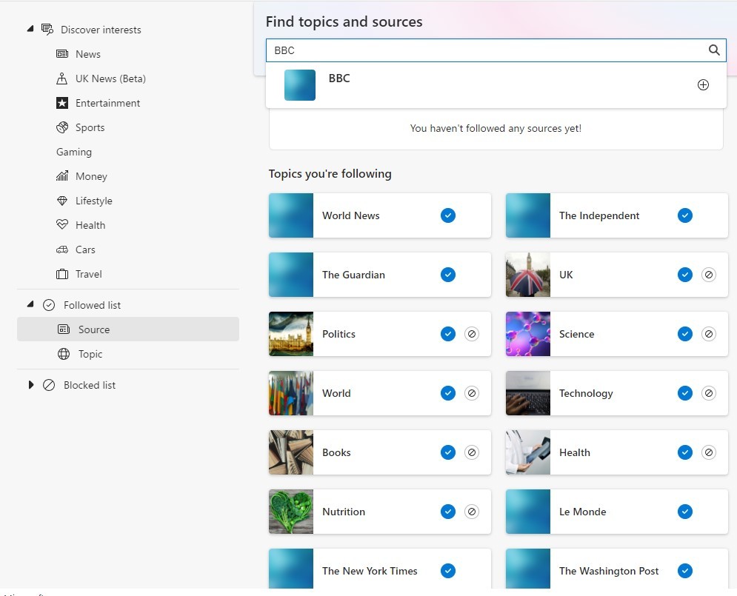The width and height of the screenshot is (737, 596).
Task: Follow the BBC source with the plus button
Action: (702, 84)
